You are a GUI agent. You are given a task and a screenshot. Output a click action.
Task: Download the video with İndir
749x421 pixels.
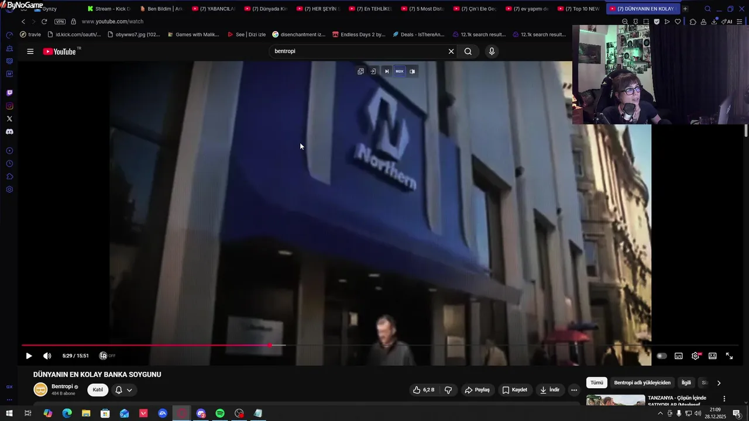pyautogui.click(x=550, y=390)
